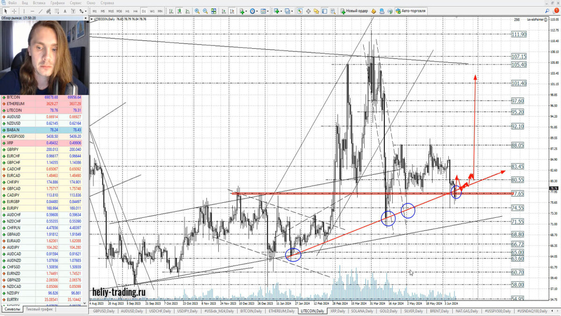
Task: Open the Сервис menu
Action: tap(76, 3)
